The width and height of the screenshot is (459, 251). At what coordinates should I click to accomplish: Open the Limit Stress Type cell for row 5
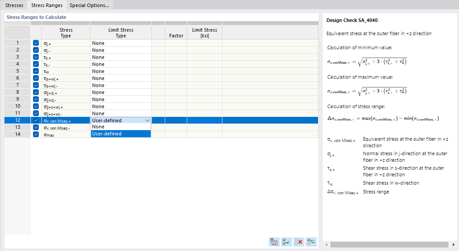121,71
